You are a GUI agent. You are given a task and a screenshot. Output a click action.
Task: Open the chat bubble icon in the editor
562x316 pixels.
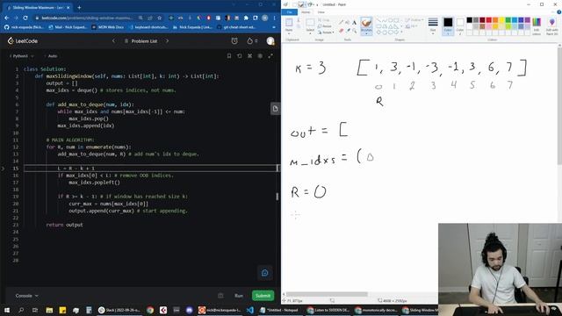265,273
